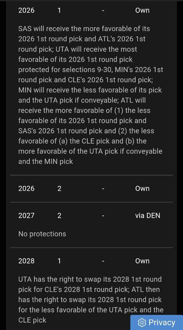Click the year 2026 in first row
Viewport: 183px width, 330px height.
coord(26,10)
